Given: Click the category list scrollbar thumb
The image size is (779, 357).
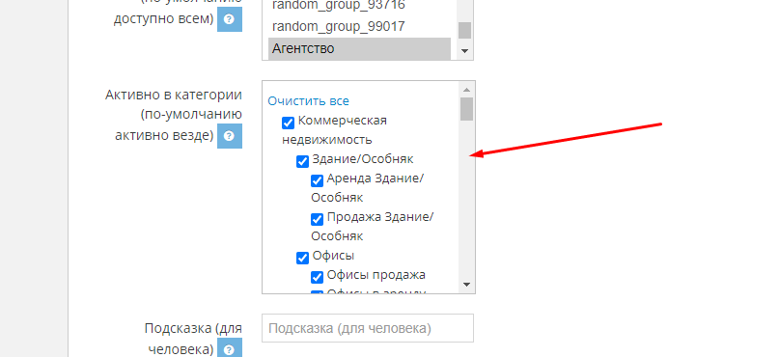Looking at the screenshot, I should coord(466,109).
